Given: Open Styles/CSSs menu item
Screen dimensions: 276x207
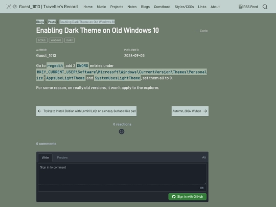Looking at the screenshot, I should pyautogui.click(x=184, y=7).
